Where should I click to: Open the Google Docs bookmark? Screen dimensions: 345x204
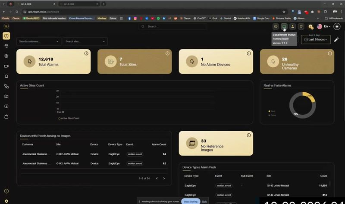coord(261,18)
